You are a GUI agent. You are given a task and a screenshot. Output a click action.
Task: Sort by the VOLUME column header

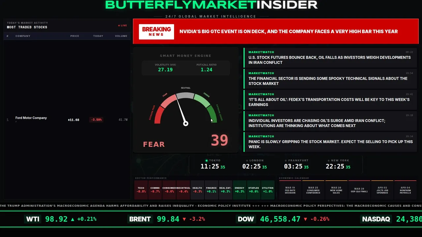pyautogui.click(x=121, y=36)
